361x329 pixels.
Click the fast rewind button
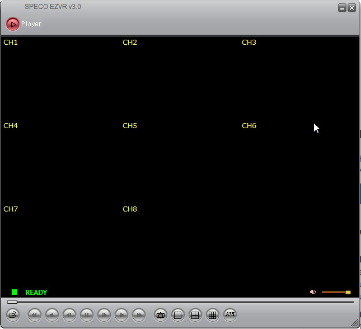(x=35, y=315)
